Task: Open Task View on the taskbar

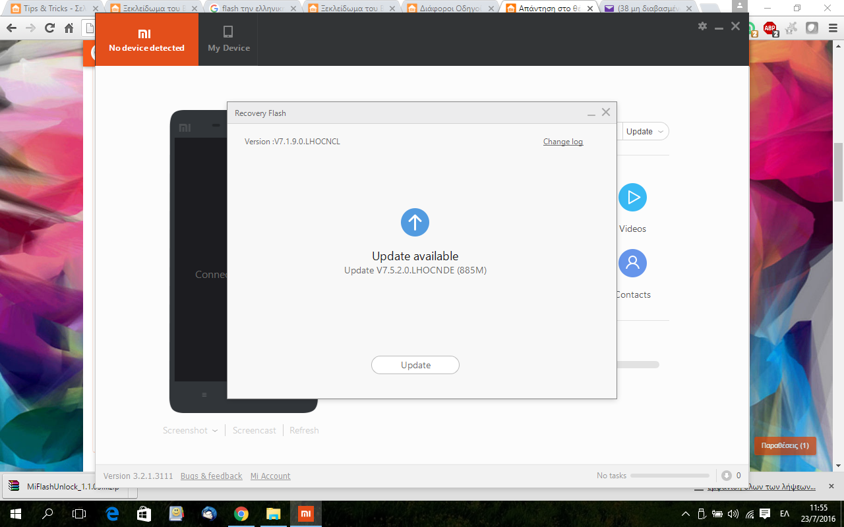Action: pos(79,514)
